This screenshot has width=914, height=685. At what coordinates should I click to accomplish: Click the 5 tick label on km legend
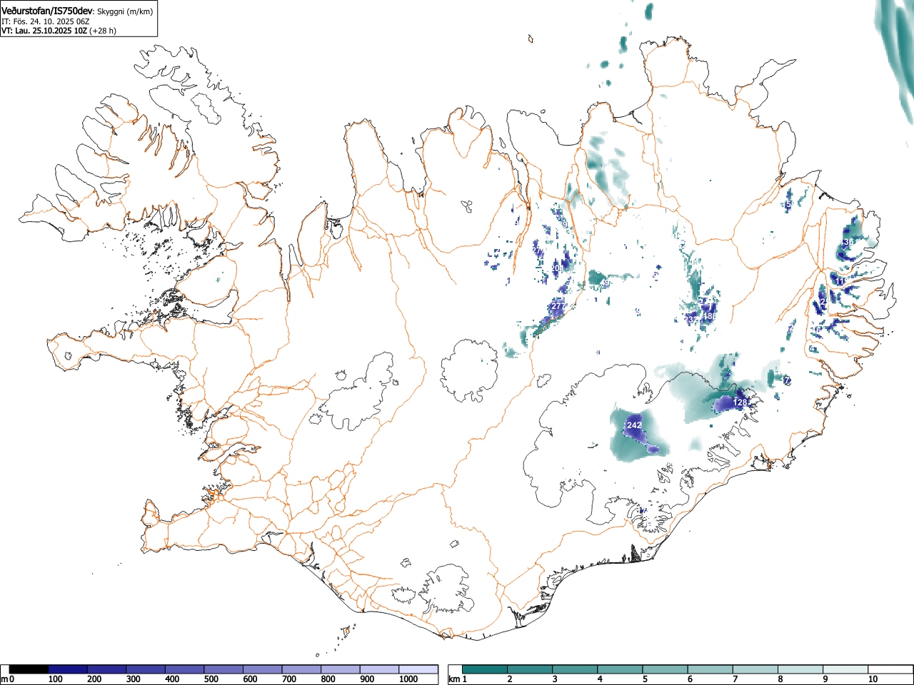(645, 679)
